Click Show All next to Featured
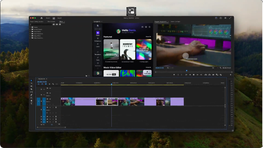263x148 pixels. (148, 36)
